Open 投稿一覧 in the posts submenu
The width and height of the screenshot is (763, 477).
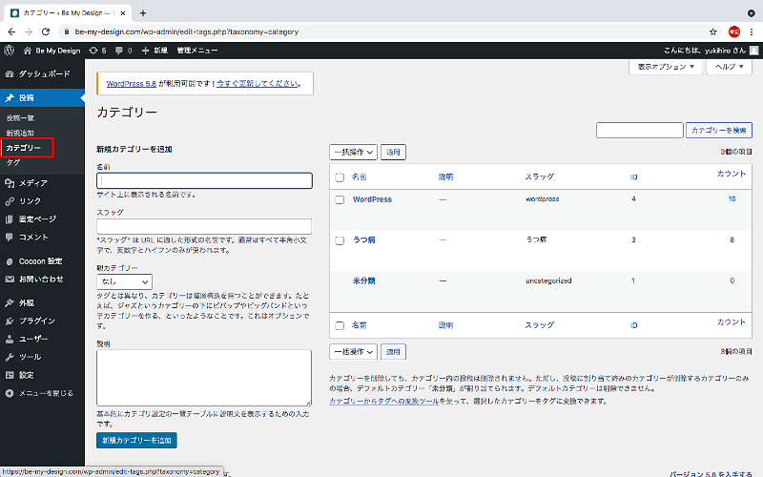coord(20,117)
